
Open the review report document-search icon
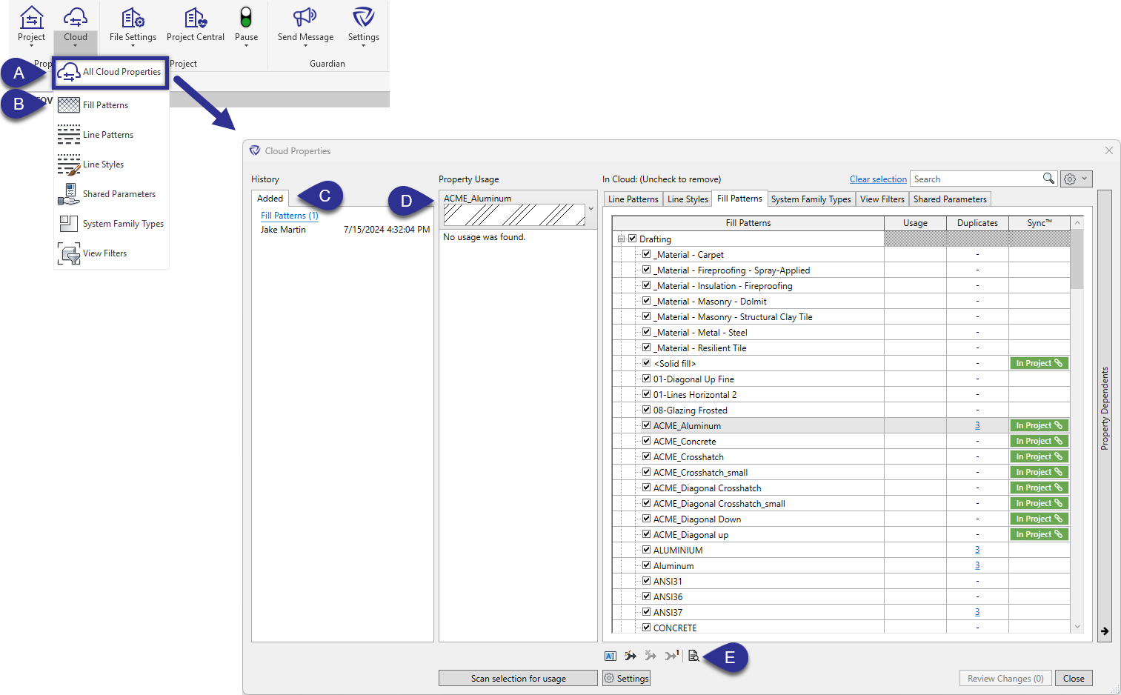click(x=693, y=656)
